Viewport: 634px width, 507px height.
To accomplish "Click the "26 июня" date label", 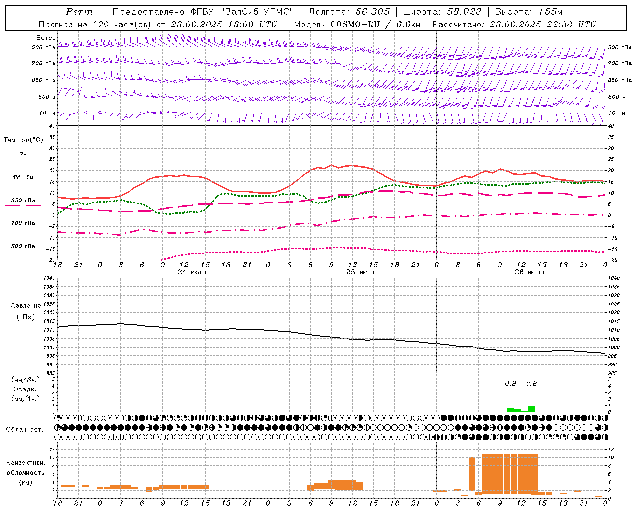I will pyautogui.click(x=529, y=272).
